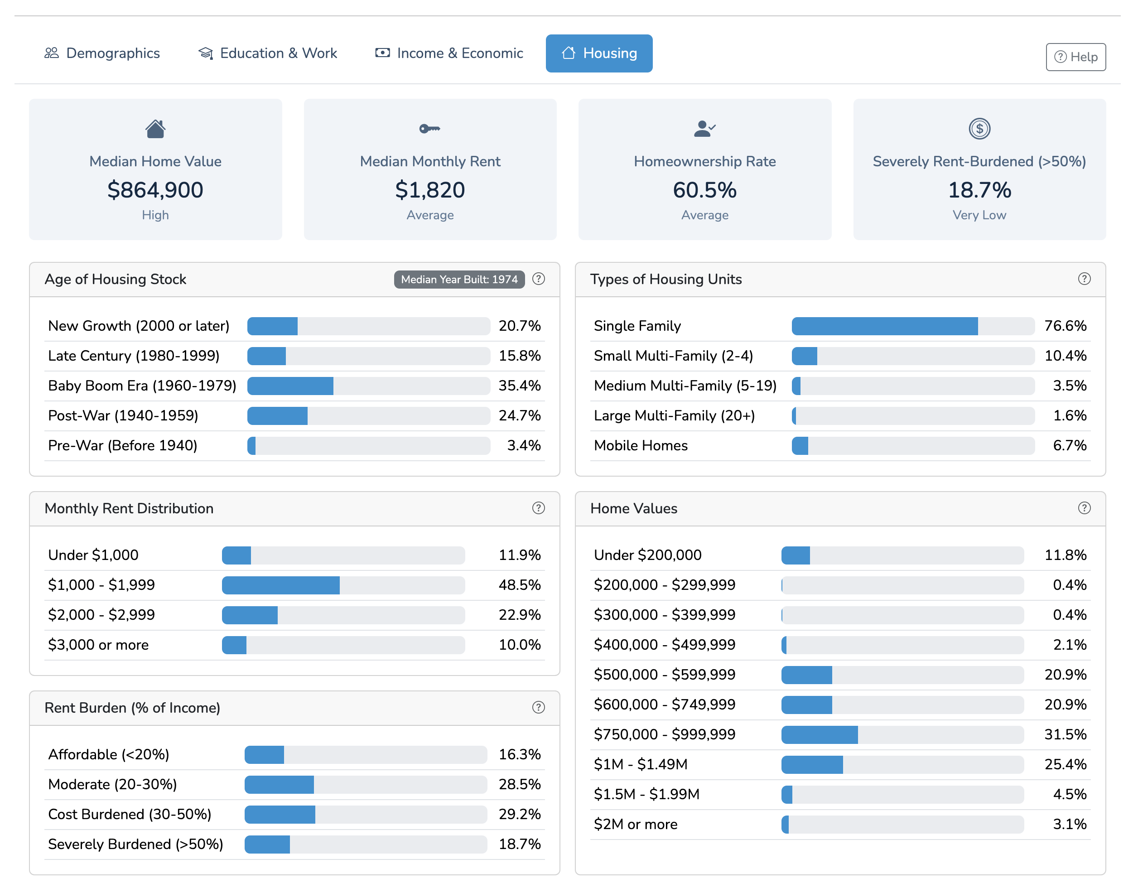Screen dimensions: 1138x888
Task: Click the New Growth (2000 or later) bar
Action: [368, 326]
